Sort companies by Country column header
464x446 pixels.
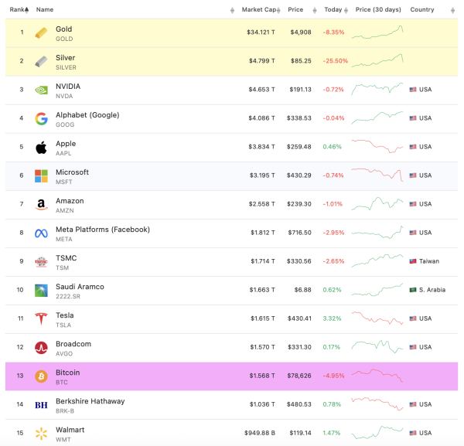point(422,10)
